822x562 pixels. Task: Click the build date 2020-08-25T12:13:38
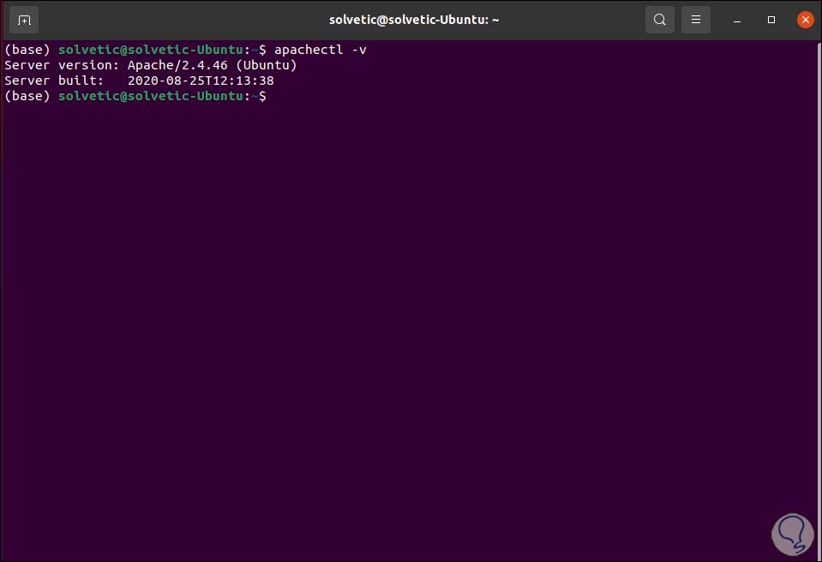(201, 81)
